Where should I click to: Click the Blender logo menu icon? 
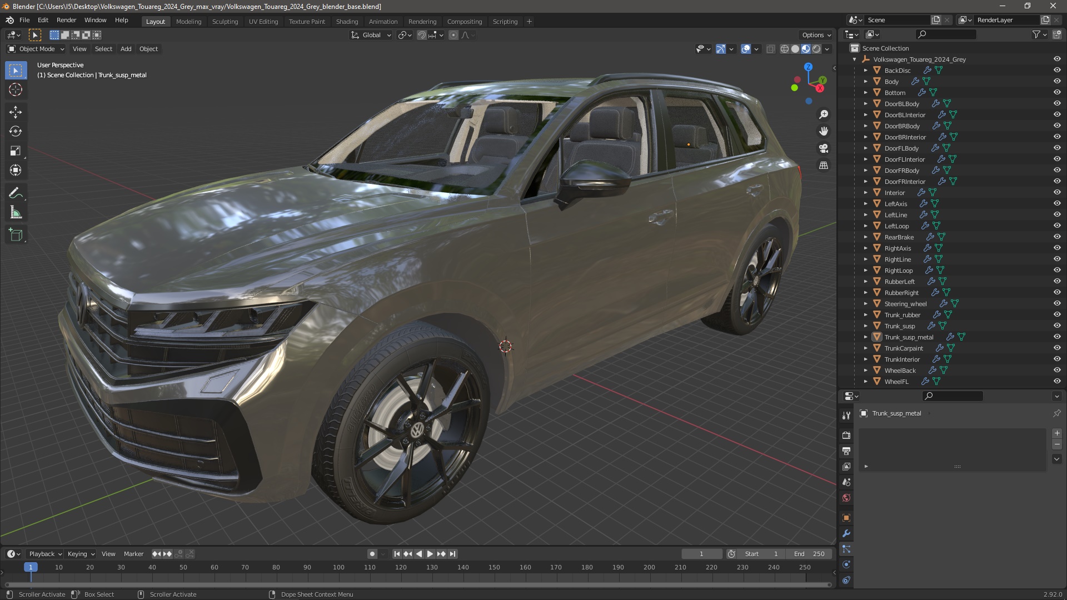click(x=9, y=20)
